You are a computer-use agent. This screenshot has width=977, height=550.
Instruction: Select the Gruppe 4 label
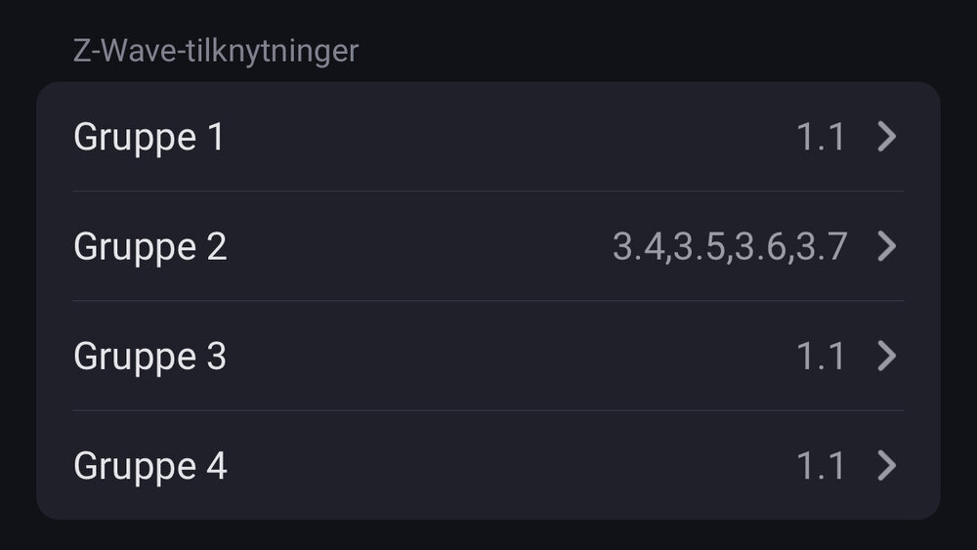pyautogui.click(x=150, y=466)
